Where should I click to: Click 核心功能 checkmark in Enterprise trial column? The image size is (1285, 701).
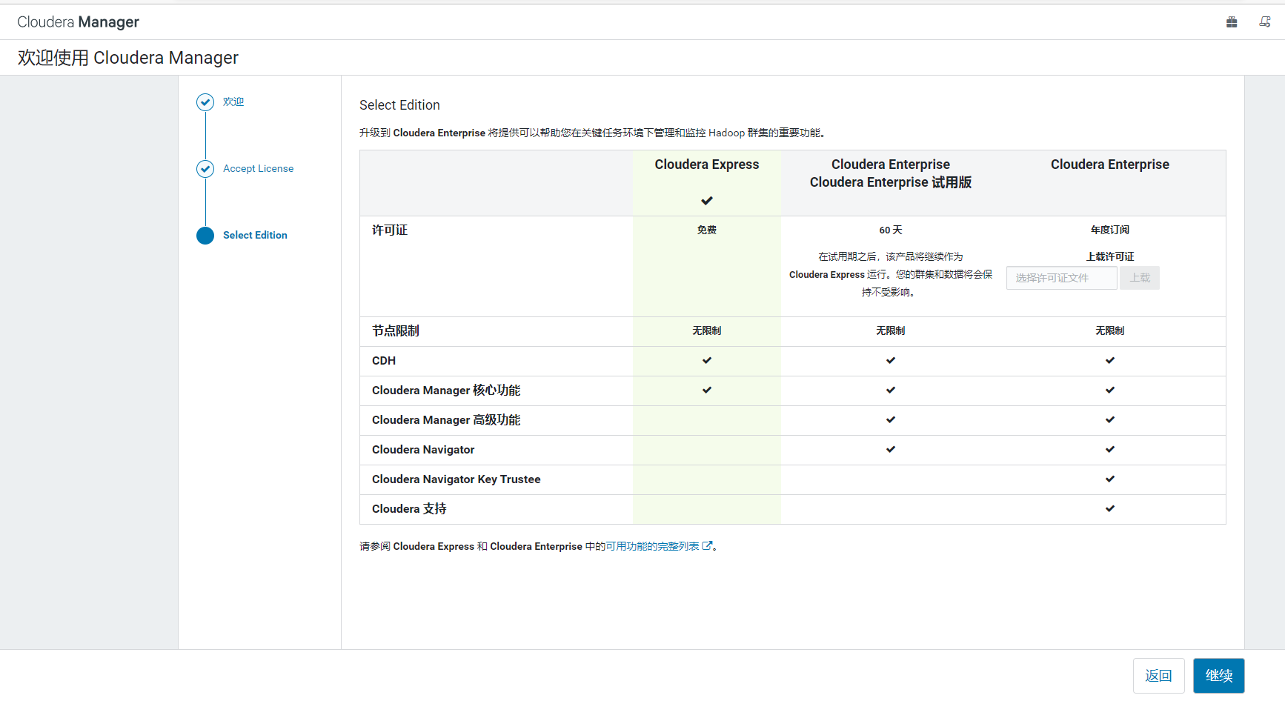click(891, 391)
